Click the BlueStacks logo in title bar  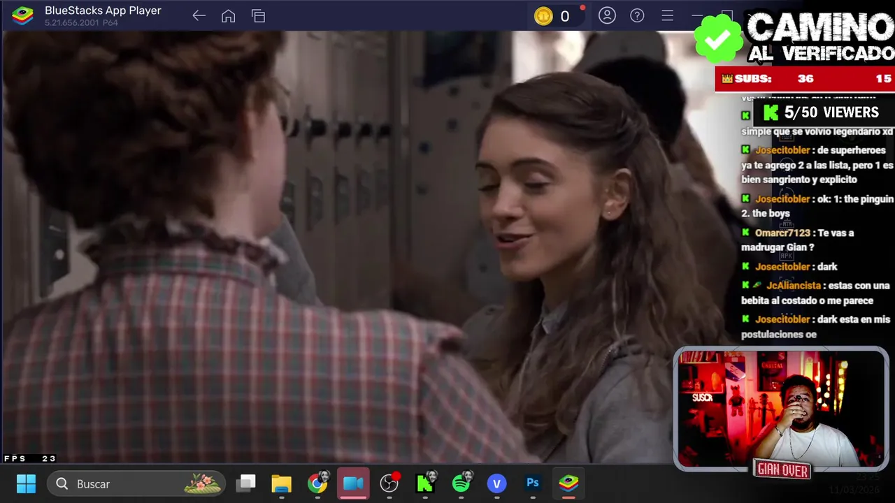(x=22, y=15)
